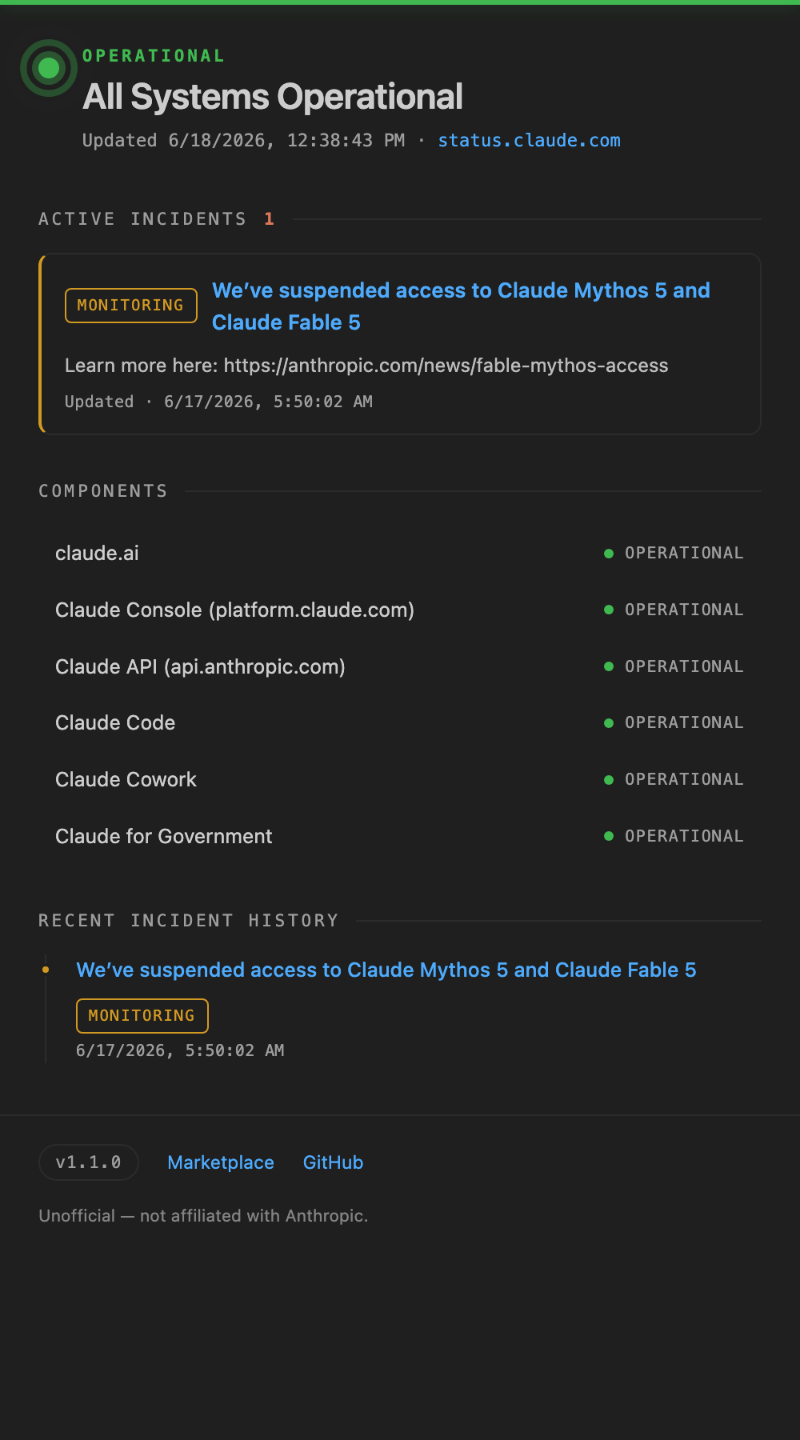The width and height of the screenshot is (800, 1440).
Task: Select the Claude Console (platform.claude.com) component
Action: tap(400, 610)
